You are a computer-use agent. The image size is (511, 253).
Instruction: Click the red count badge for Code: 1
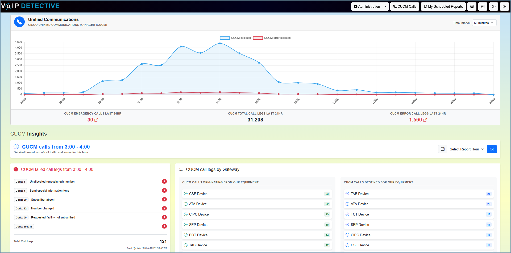point(164,182)
